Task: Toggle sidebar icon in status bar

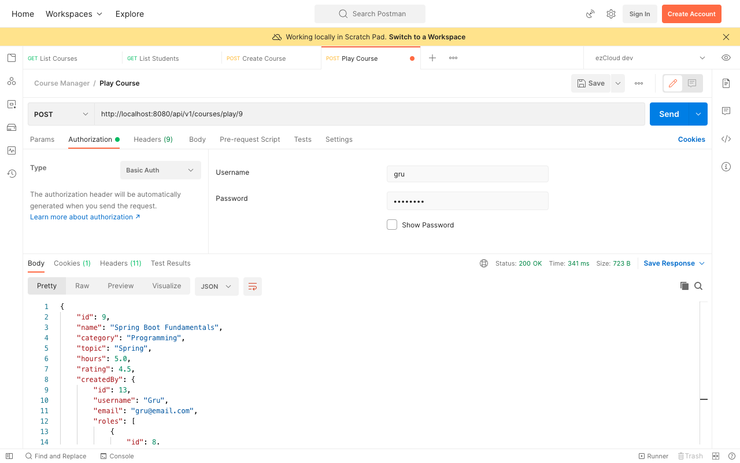Action: [x=9, y=456]
